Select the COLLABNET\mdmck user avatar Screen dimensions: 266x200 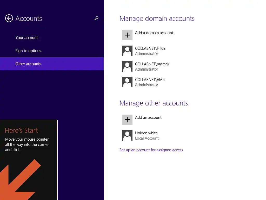click(x=127, y=66)
